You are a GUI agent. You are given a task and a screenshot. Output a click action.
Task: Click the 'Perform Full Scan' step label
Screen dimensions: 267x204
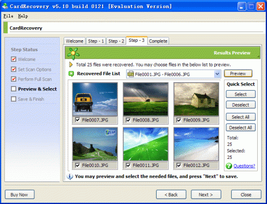[x=35, y=79]
